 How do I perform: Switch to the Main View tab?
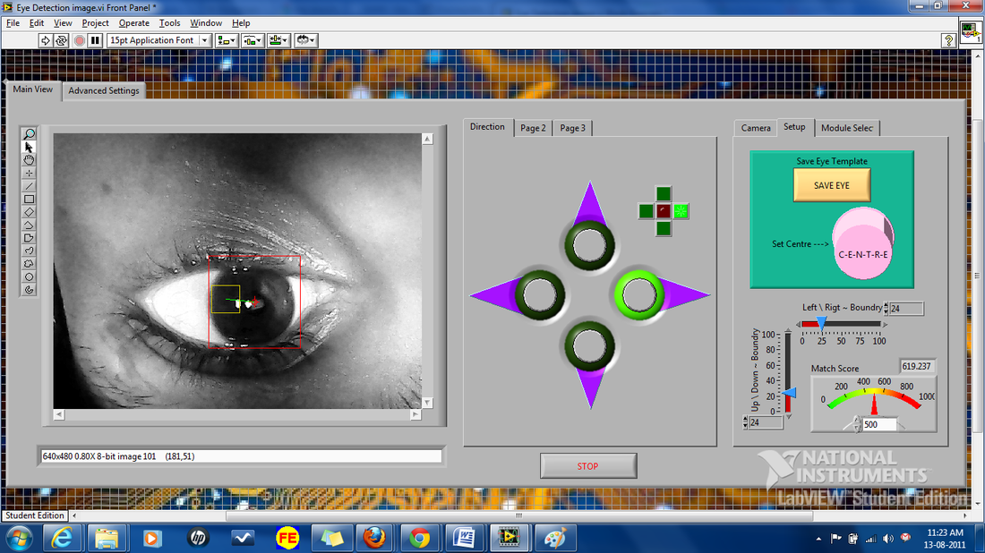coord(32,89)
